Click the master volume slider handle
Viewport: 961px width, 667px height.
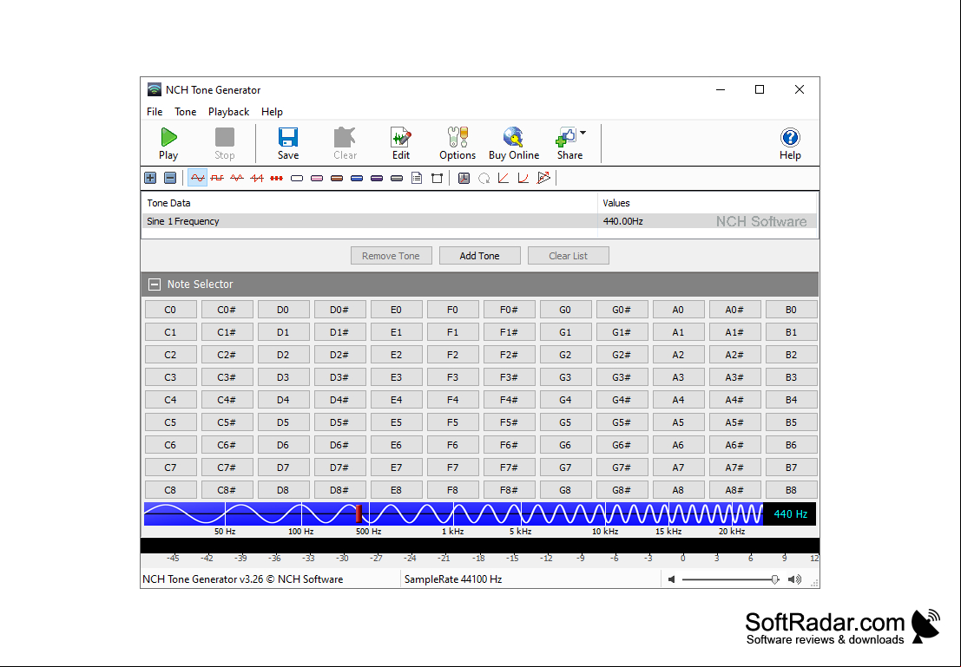click(x=774, y=579)
